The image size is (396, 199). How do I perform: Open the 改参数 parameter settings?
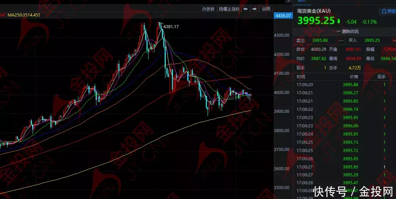coord(208,9)
